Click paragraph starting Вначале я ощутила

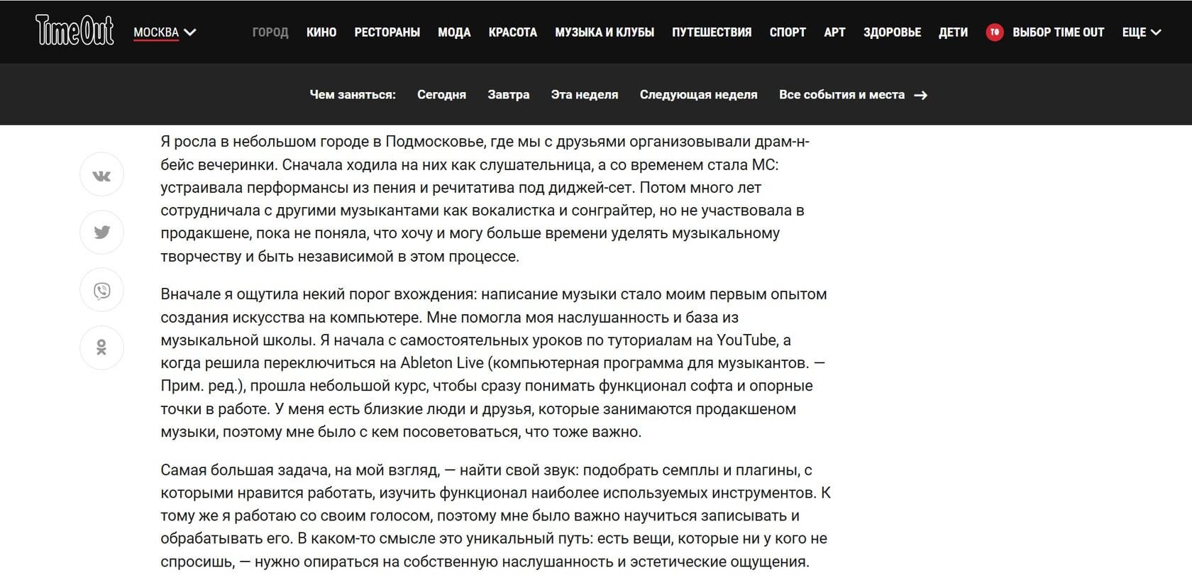494,362
